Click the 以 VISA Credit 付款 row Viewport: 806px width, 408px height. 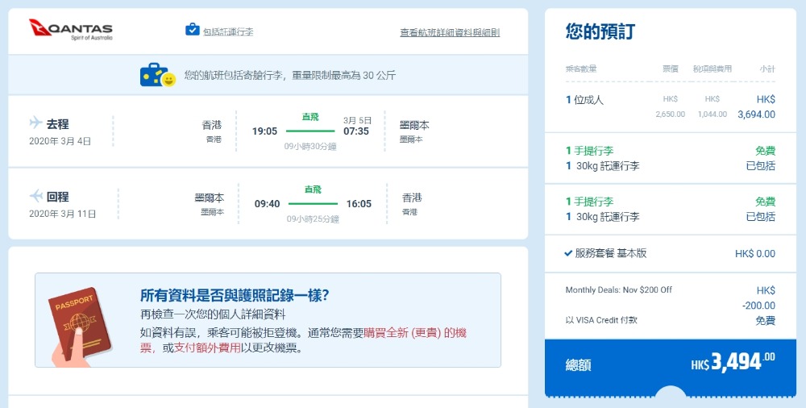tap(601, 320)
